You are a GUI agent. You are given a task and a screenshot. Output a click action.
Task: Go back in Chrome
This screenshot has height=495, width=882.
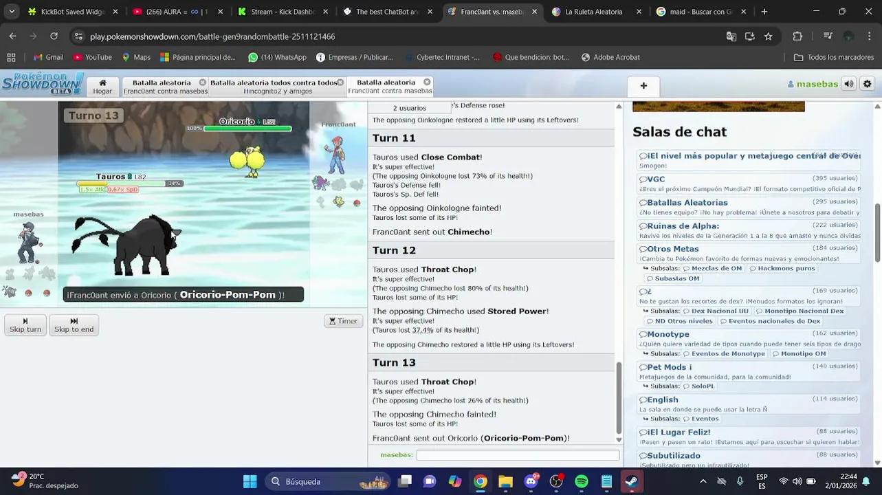point(12,36)
